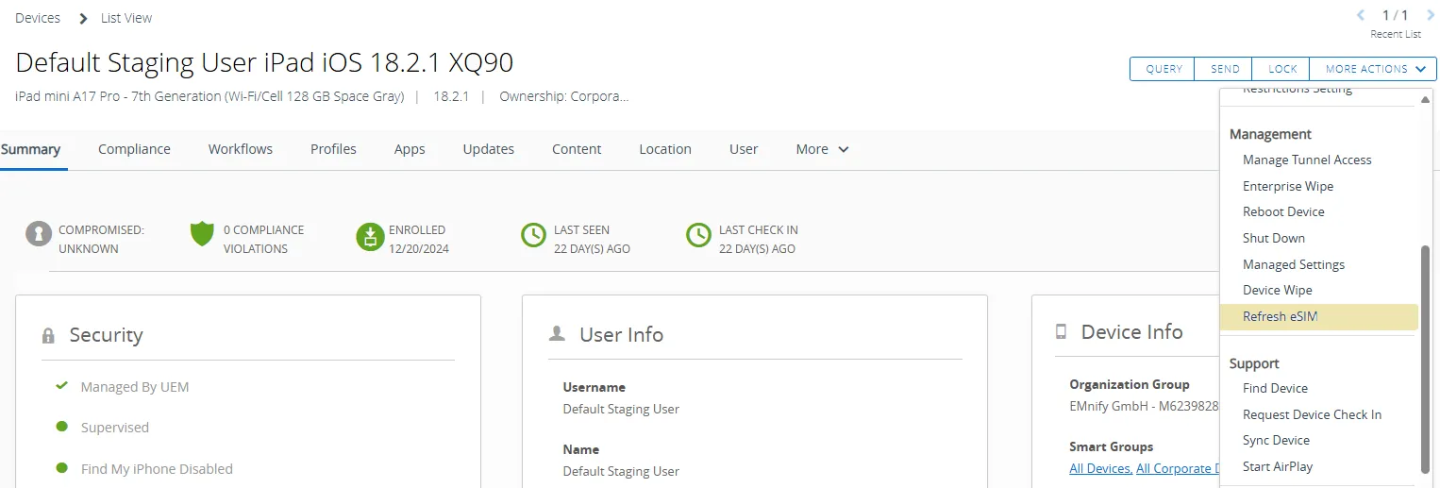The width and height of the screenshot is (1440, 488).
Task: Open Managed Settings from menu
Action: click(x=1294, y=264)
